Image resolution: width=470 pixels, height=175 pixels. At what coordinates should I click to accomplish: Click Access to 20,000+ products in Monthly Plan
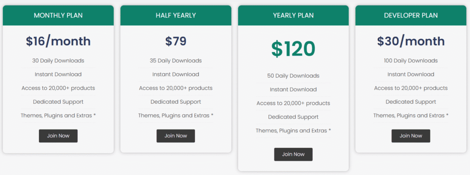point(58,88)
